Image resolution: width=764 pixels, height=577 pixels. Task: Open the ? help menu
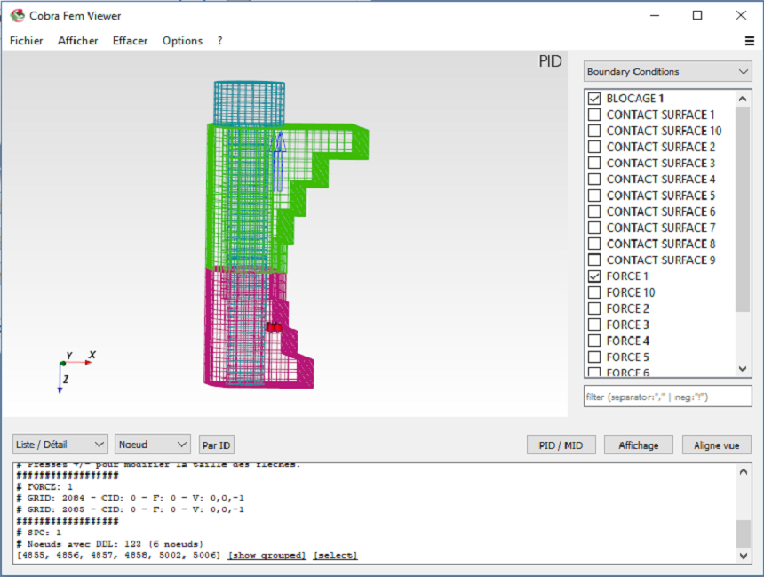tap(219, 41)
